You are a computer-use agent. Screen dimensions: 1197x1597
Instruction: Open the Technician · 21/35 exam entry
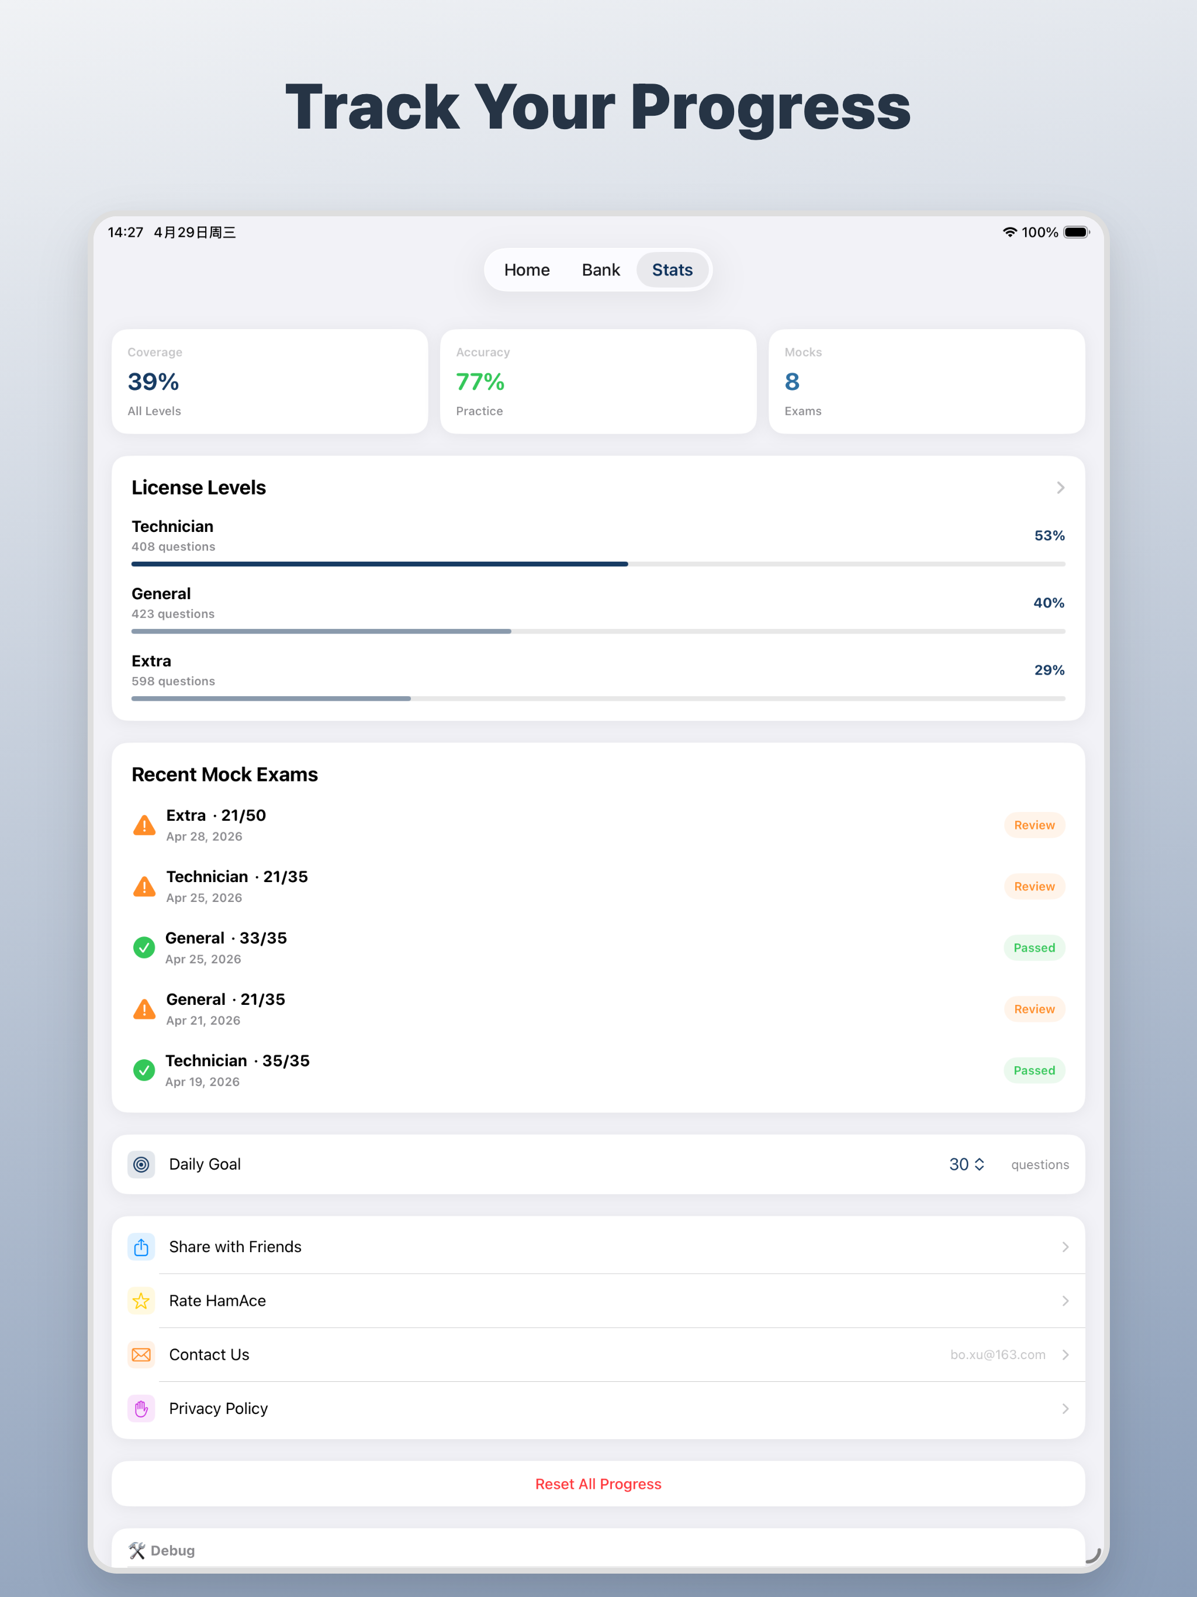(x=598, y=887)
